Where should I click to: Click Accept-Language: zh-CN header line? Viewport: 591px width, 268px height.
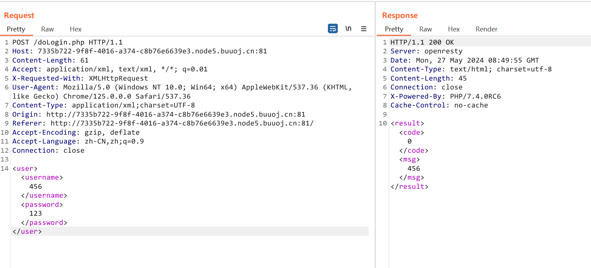[x=78, y=141]
